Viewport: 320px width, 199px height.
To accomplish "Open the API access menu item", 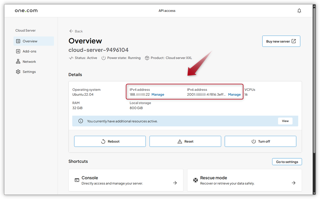I will (x=167, y=10).
